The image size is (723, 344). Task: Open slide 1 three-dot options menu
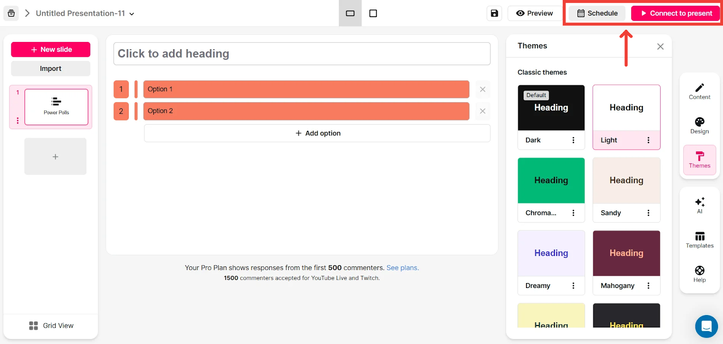click(x=18, y=121)
